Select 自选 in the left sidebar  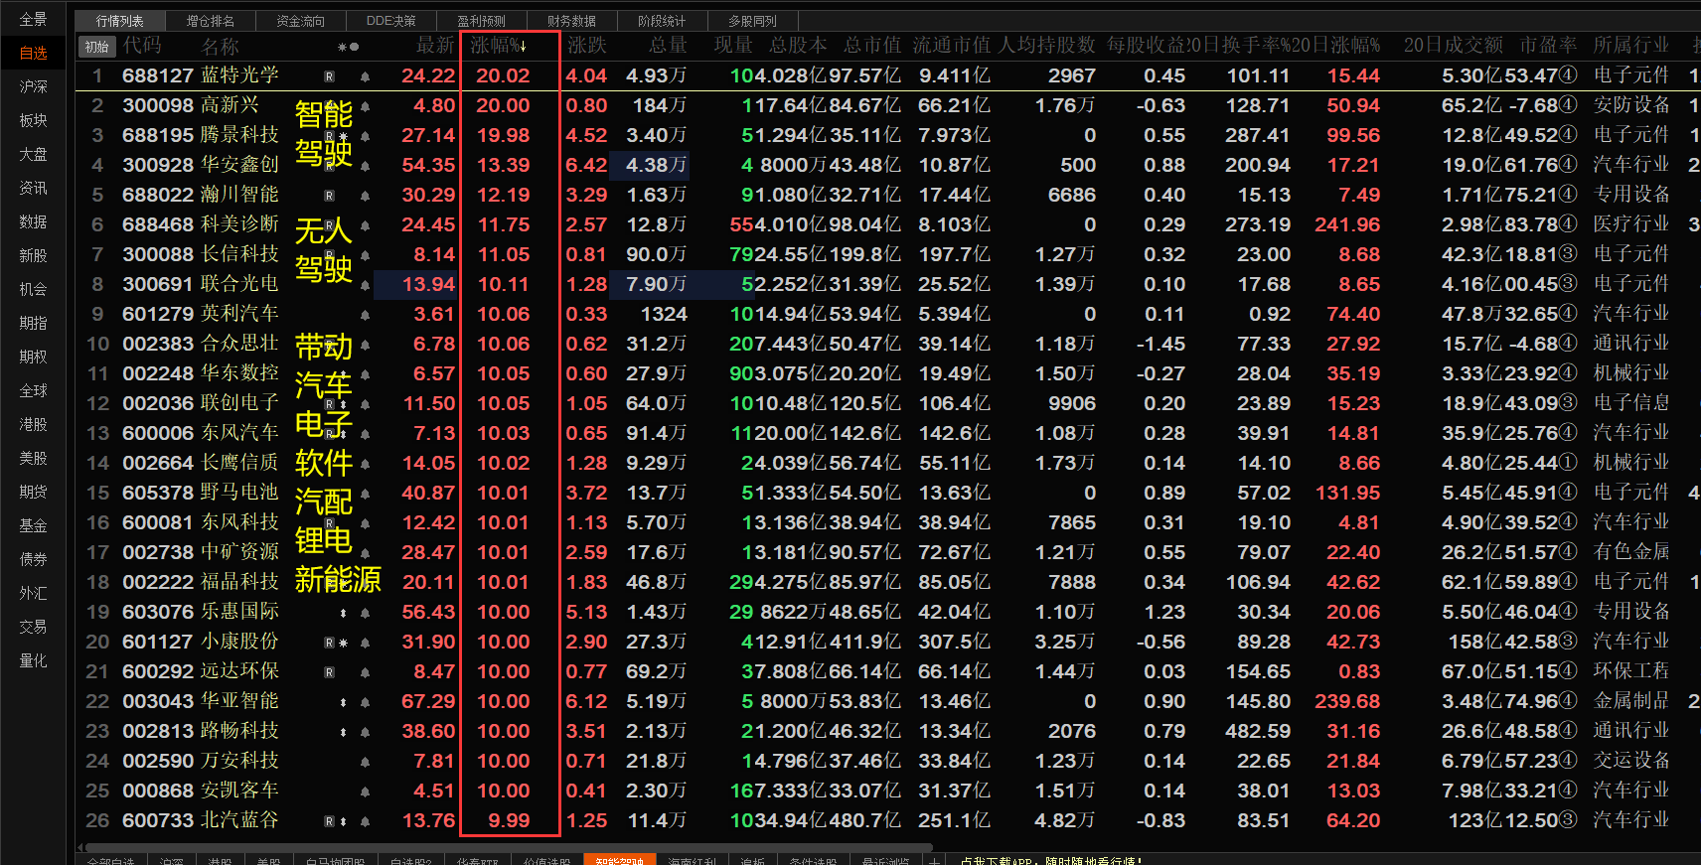tap(33, 53)
